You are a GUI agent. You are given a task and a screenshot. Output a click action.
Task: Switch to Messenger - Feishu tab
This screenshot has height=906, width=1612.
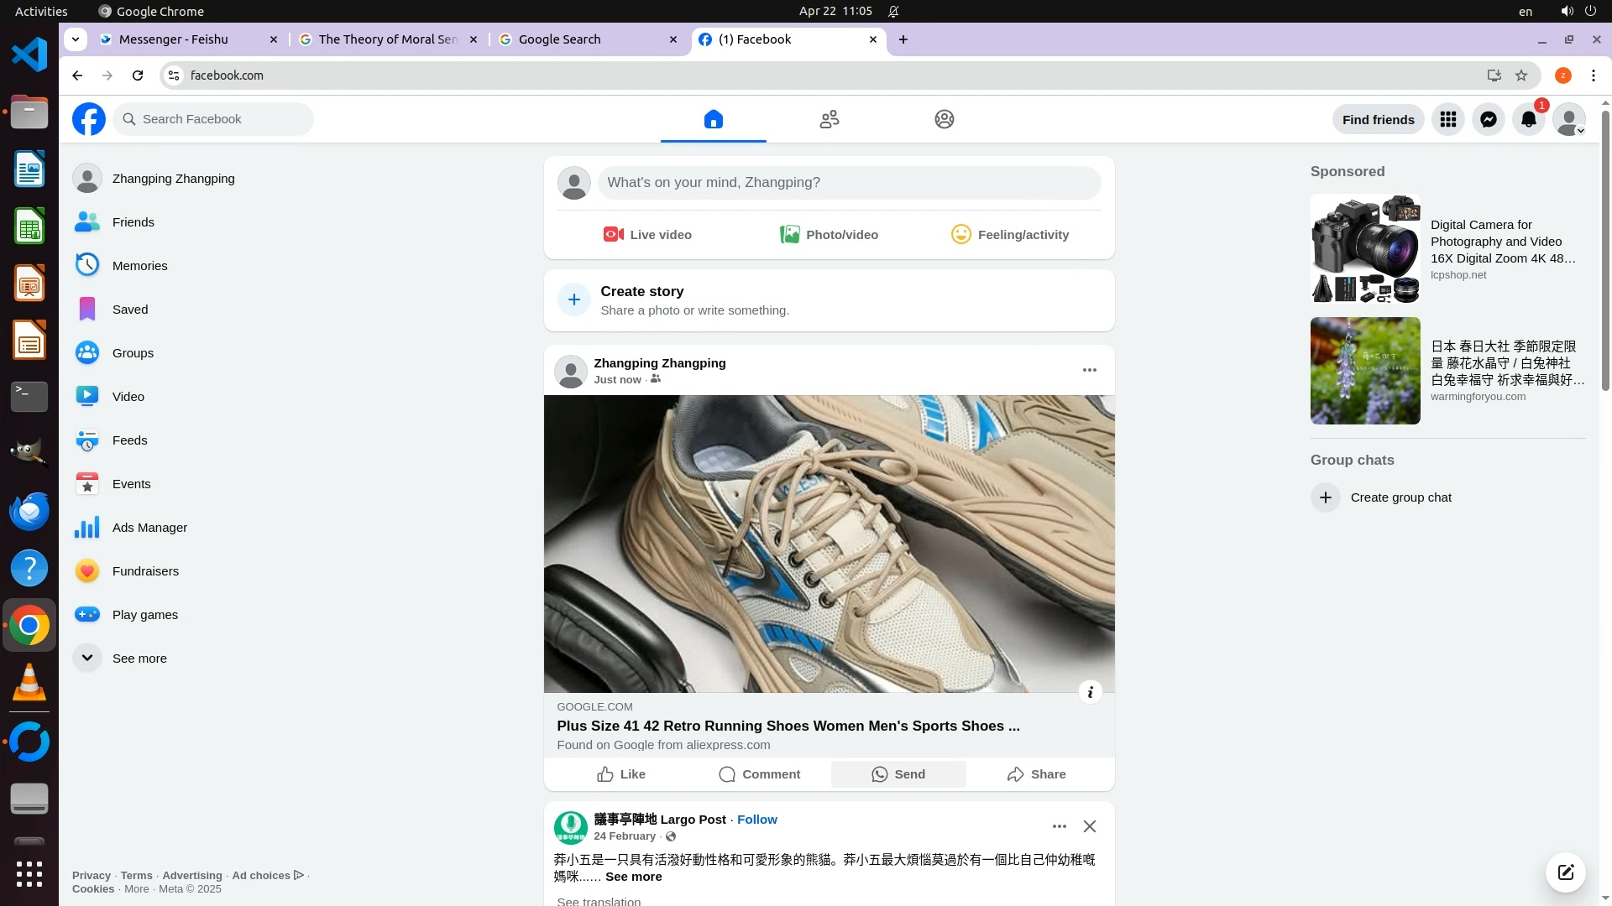pos(174,39)
